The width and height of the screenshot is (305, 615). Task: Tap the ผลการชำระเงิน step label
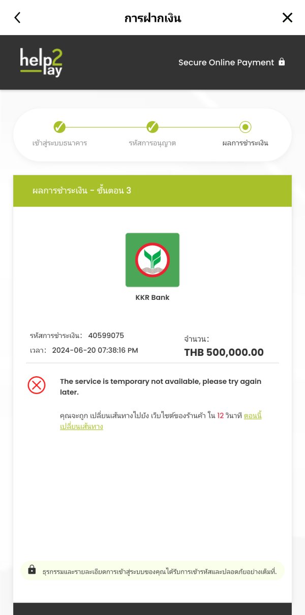(x=245, y=143)
